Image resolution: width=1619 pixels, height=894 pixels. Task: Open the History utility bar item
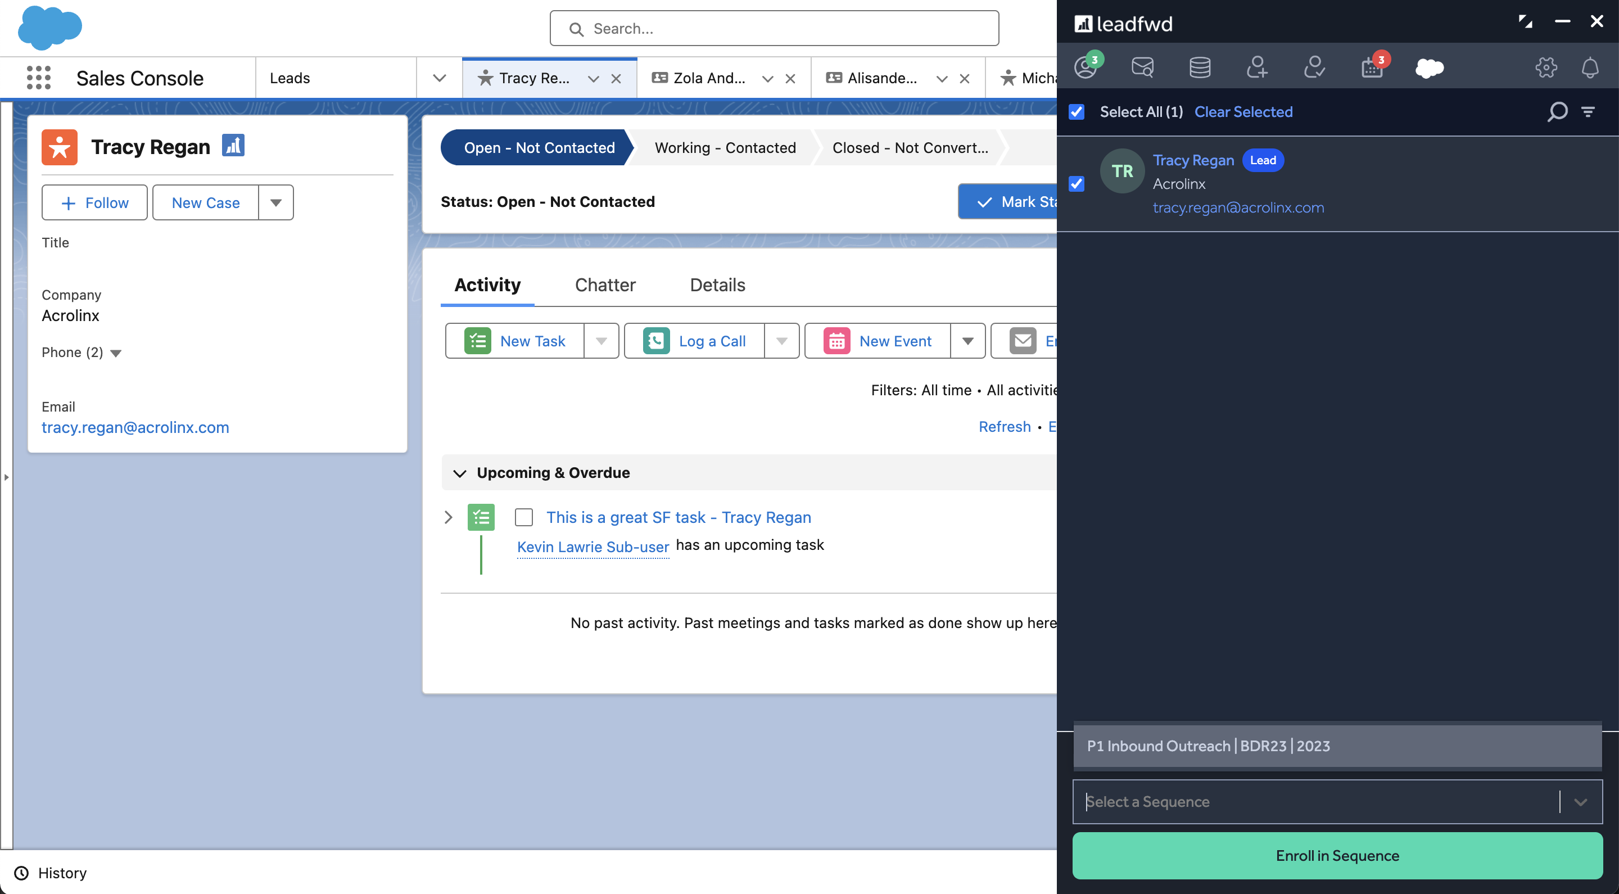pyautogui.click(x=50, y=873)
